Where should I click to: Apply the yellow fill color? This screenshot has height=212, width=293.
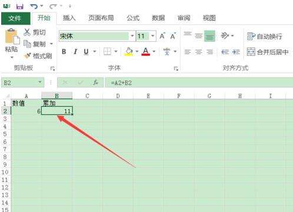click(129, 52)
